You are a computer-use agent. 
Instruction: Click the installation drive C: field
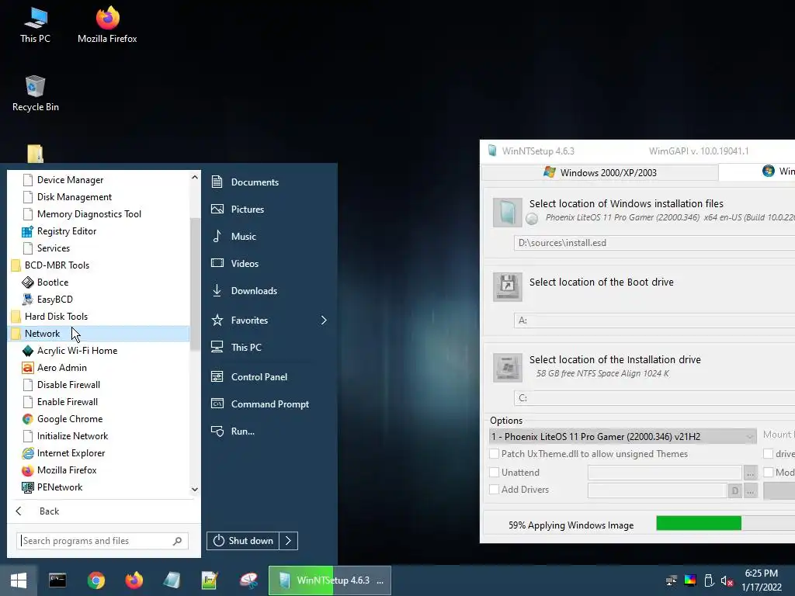coord(654,398)
